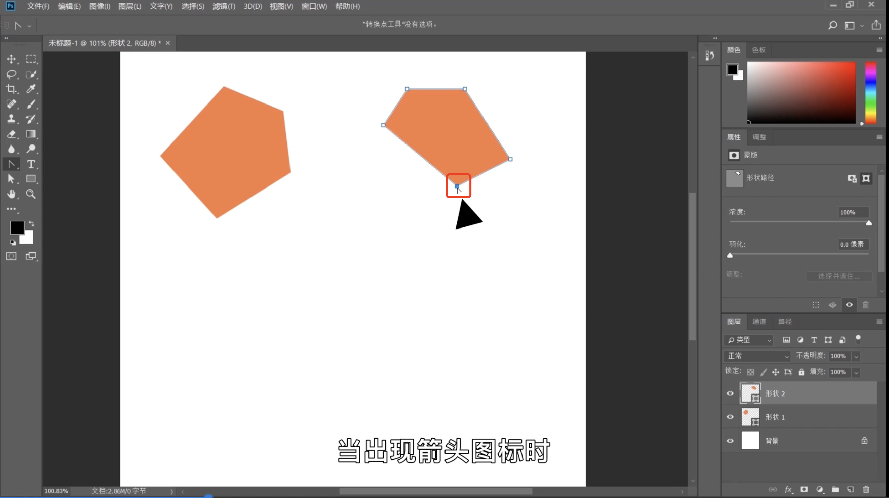889x498 pixels.
Task: Switch to the 通道 tab
Action: click(759, 322)
